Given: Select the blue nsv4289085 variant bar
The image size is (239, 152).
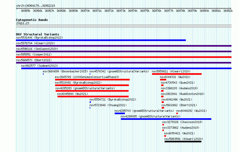Looking at the screenshot, I should pyautogui.click(x=166, y=119).
